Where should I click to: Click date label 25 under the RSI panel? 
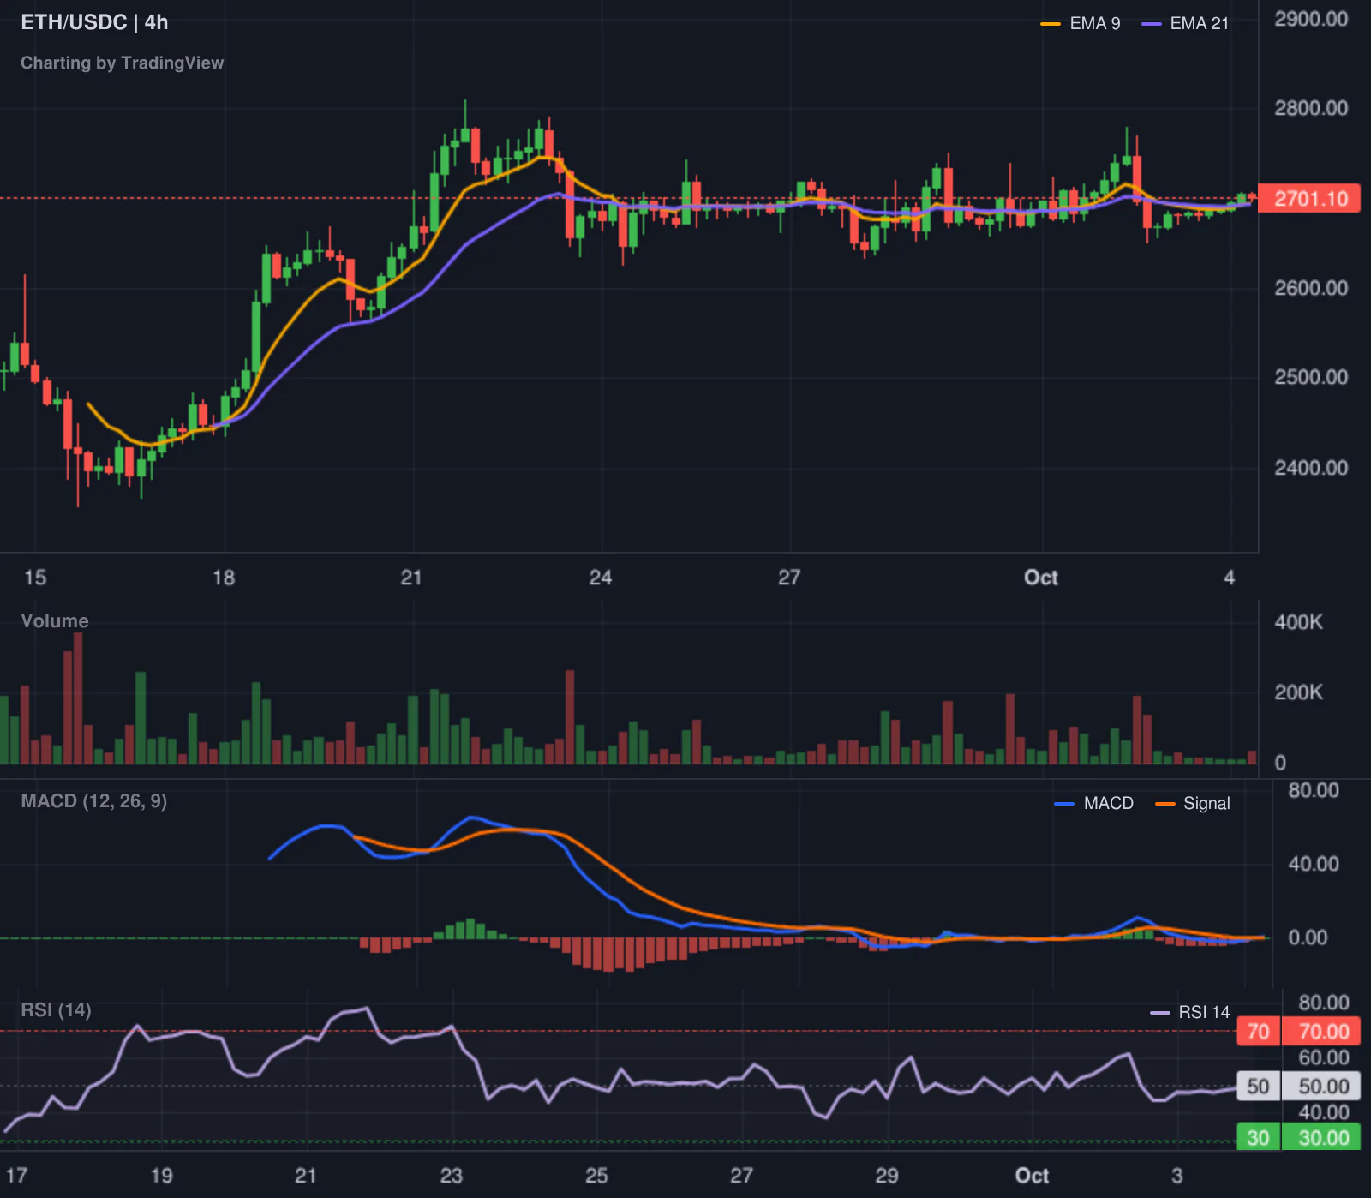[x=596, y=1176]
